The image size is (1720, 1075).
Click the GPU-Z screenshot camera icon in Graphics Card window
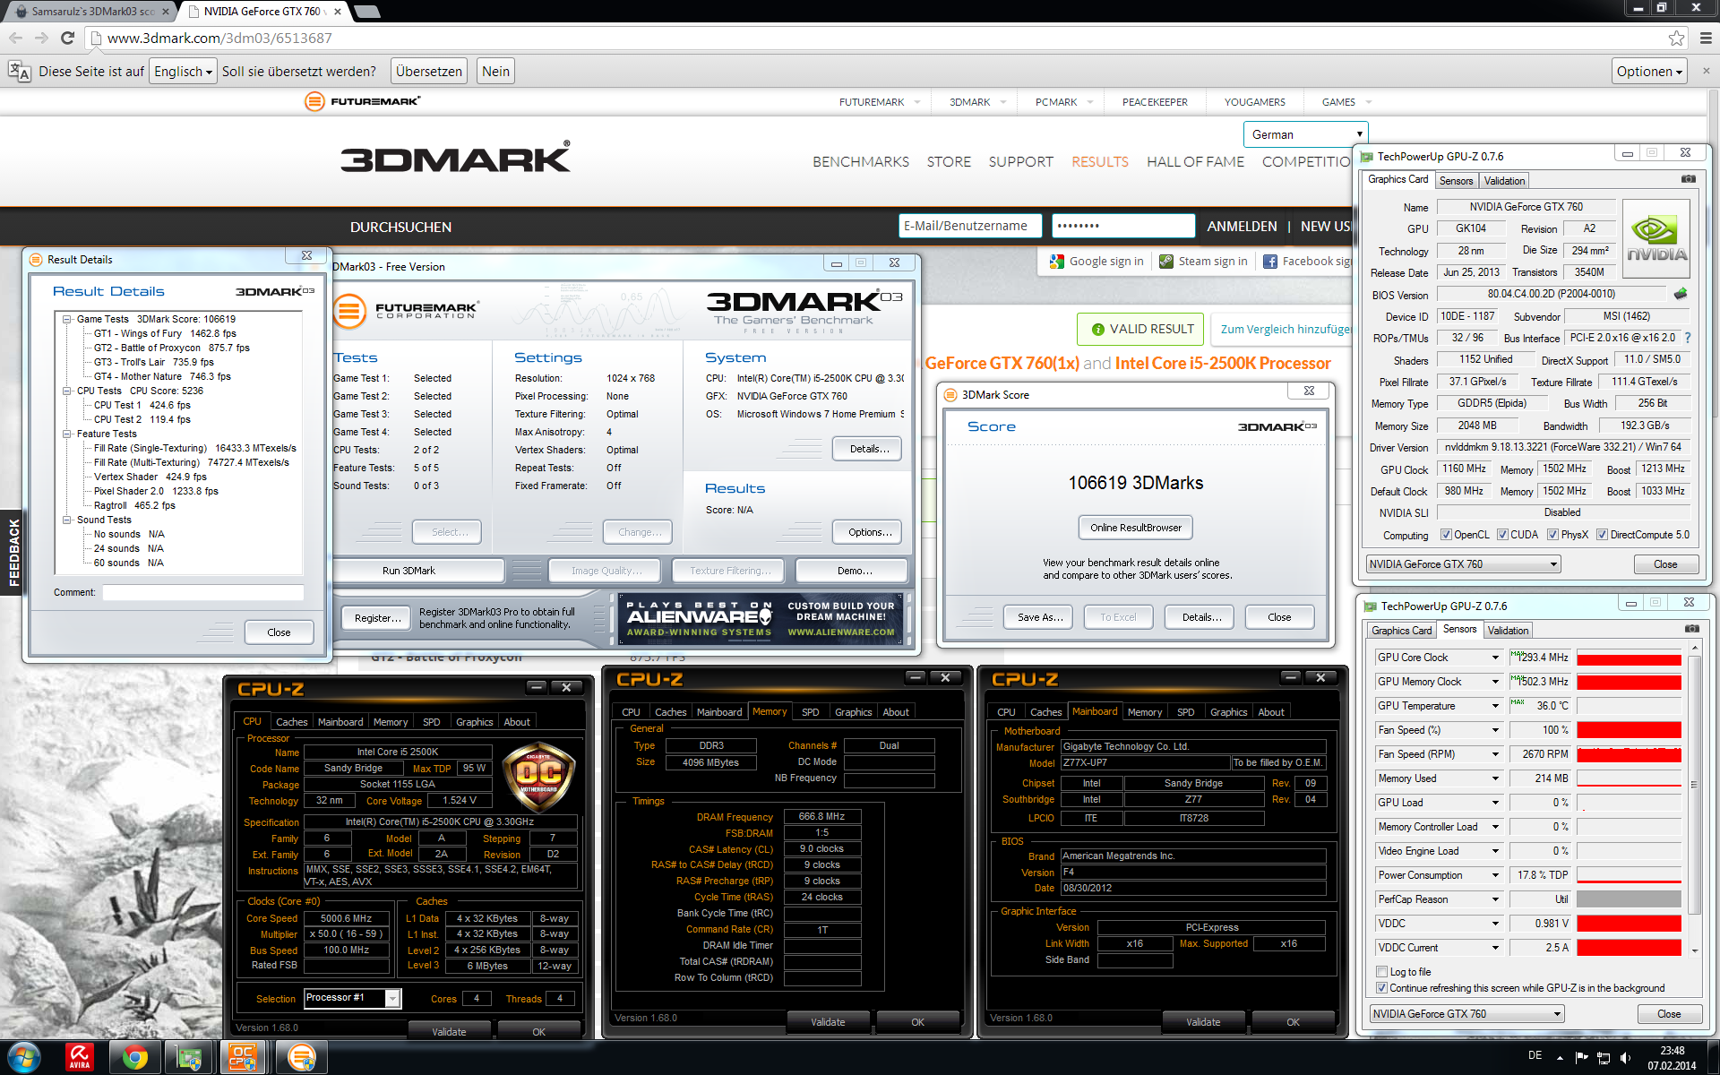point(1688,179)
